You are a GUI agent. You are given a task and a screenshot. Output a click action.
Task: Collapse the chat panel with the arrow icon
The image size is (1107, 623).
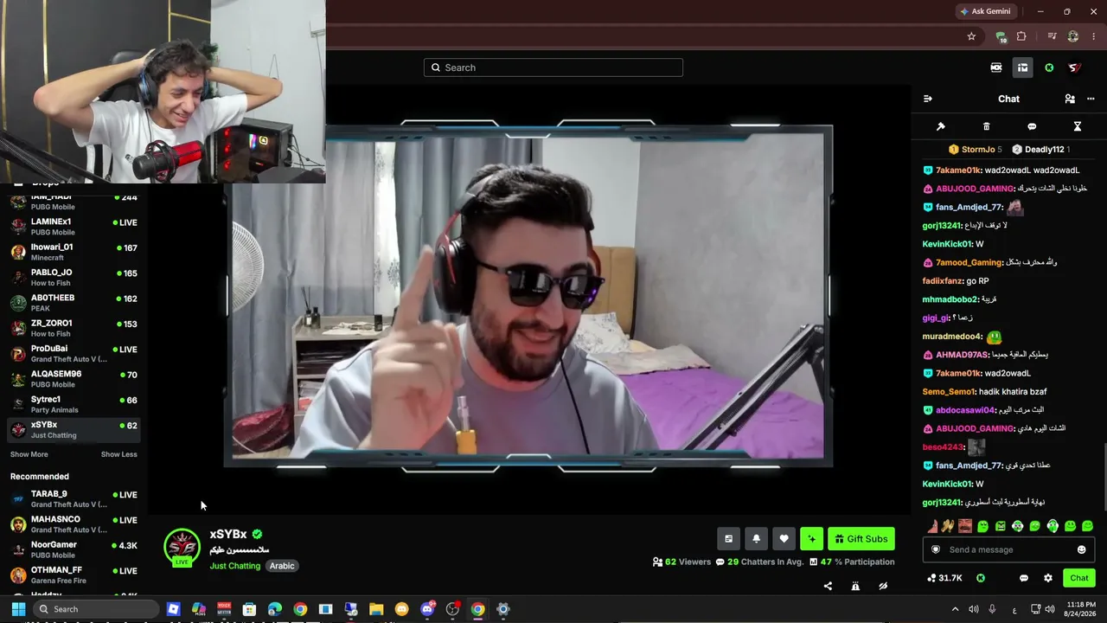coord(928,99)
